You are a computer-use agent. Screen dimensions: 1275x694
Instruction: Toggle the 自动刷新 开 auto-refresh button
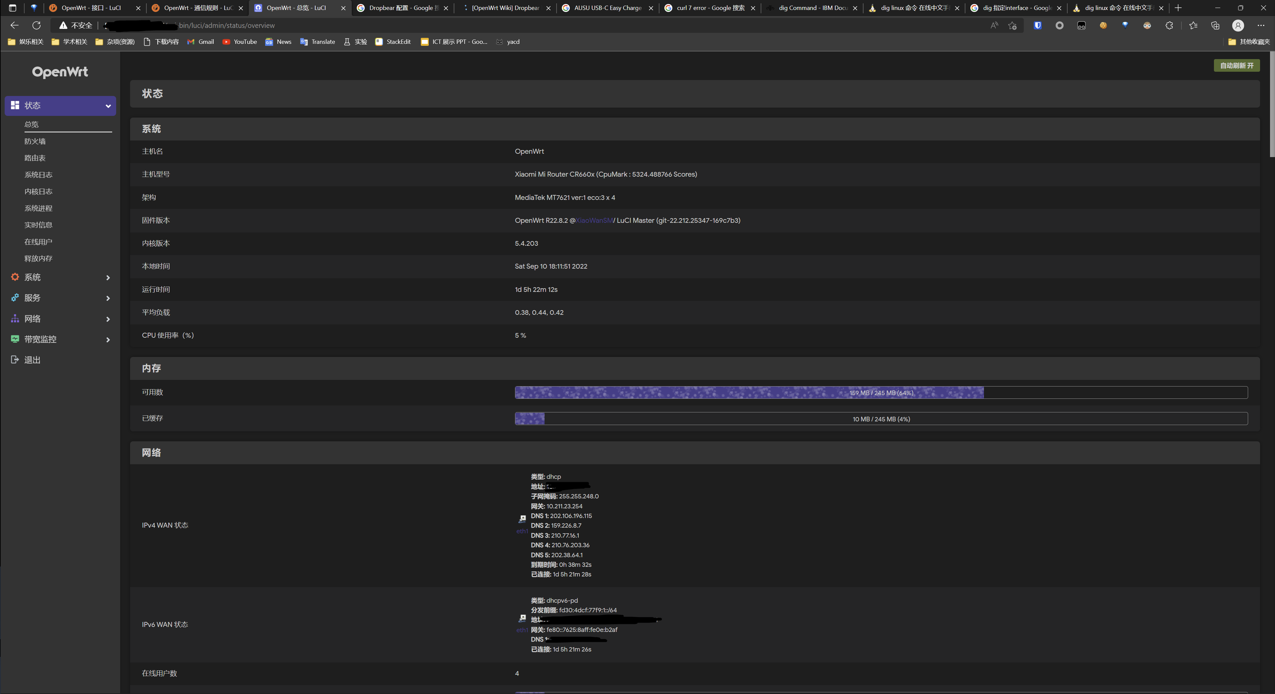[1237, 65]
